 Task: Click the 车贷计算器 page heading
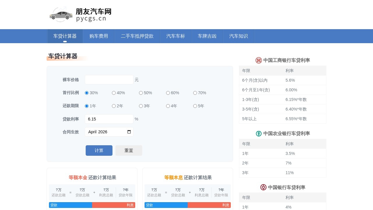click(x=63, y=56)
